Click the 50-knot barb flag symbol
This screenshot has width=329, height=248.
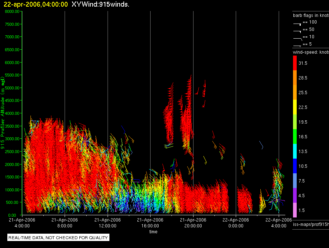(x=297, y=32)
